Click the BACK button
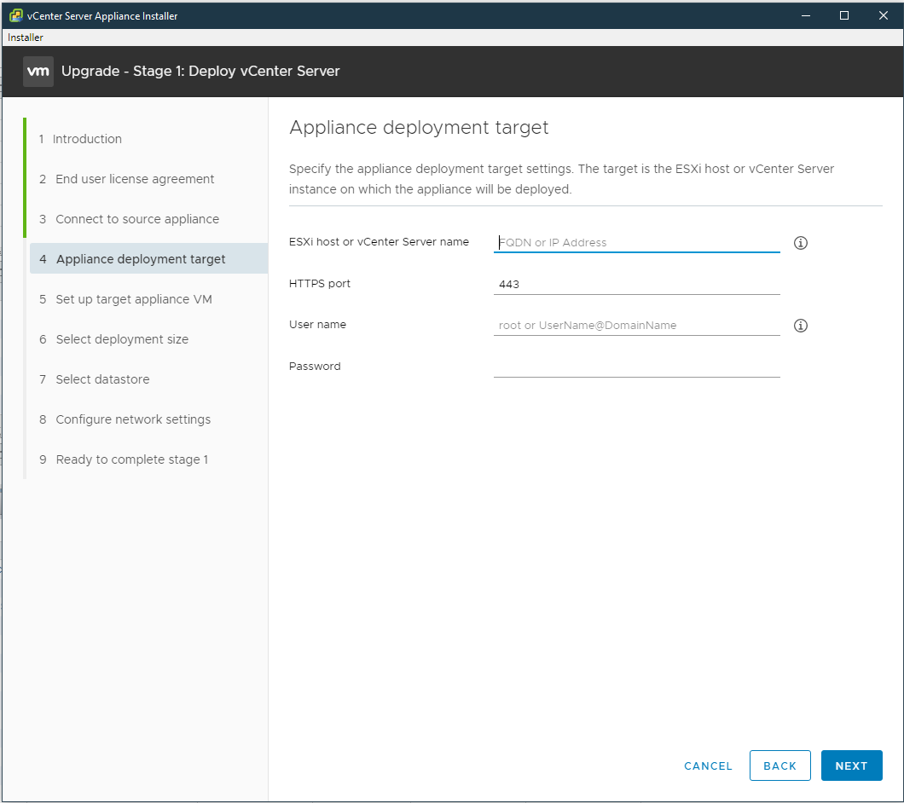 pos(779,765)
